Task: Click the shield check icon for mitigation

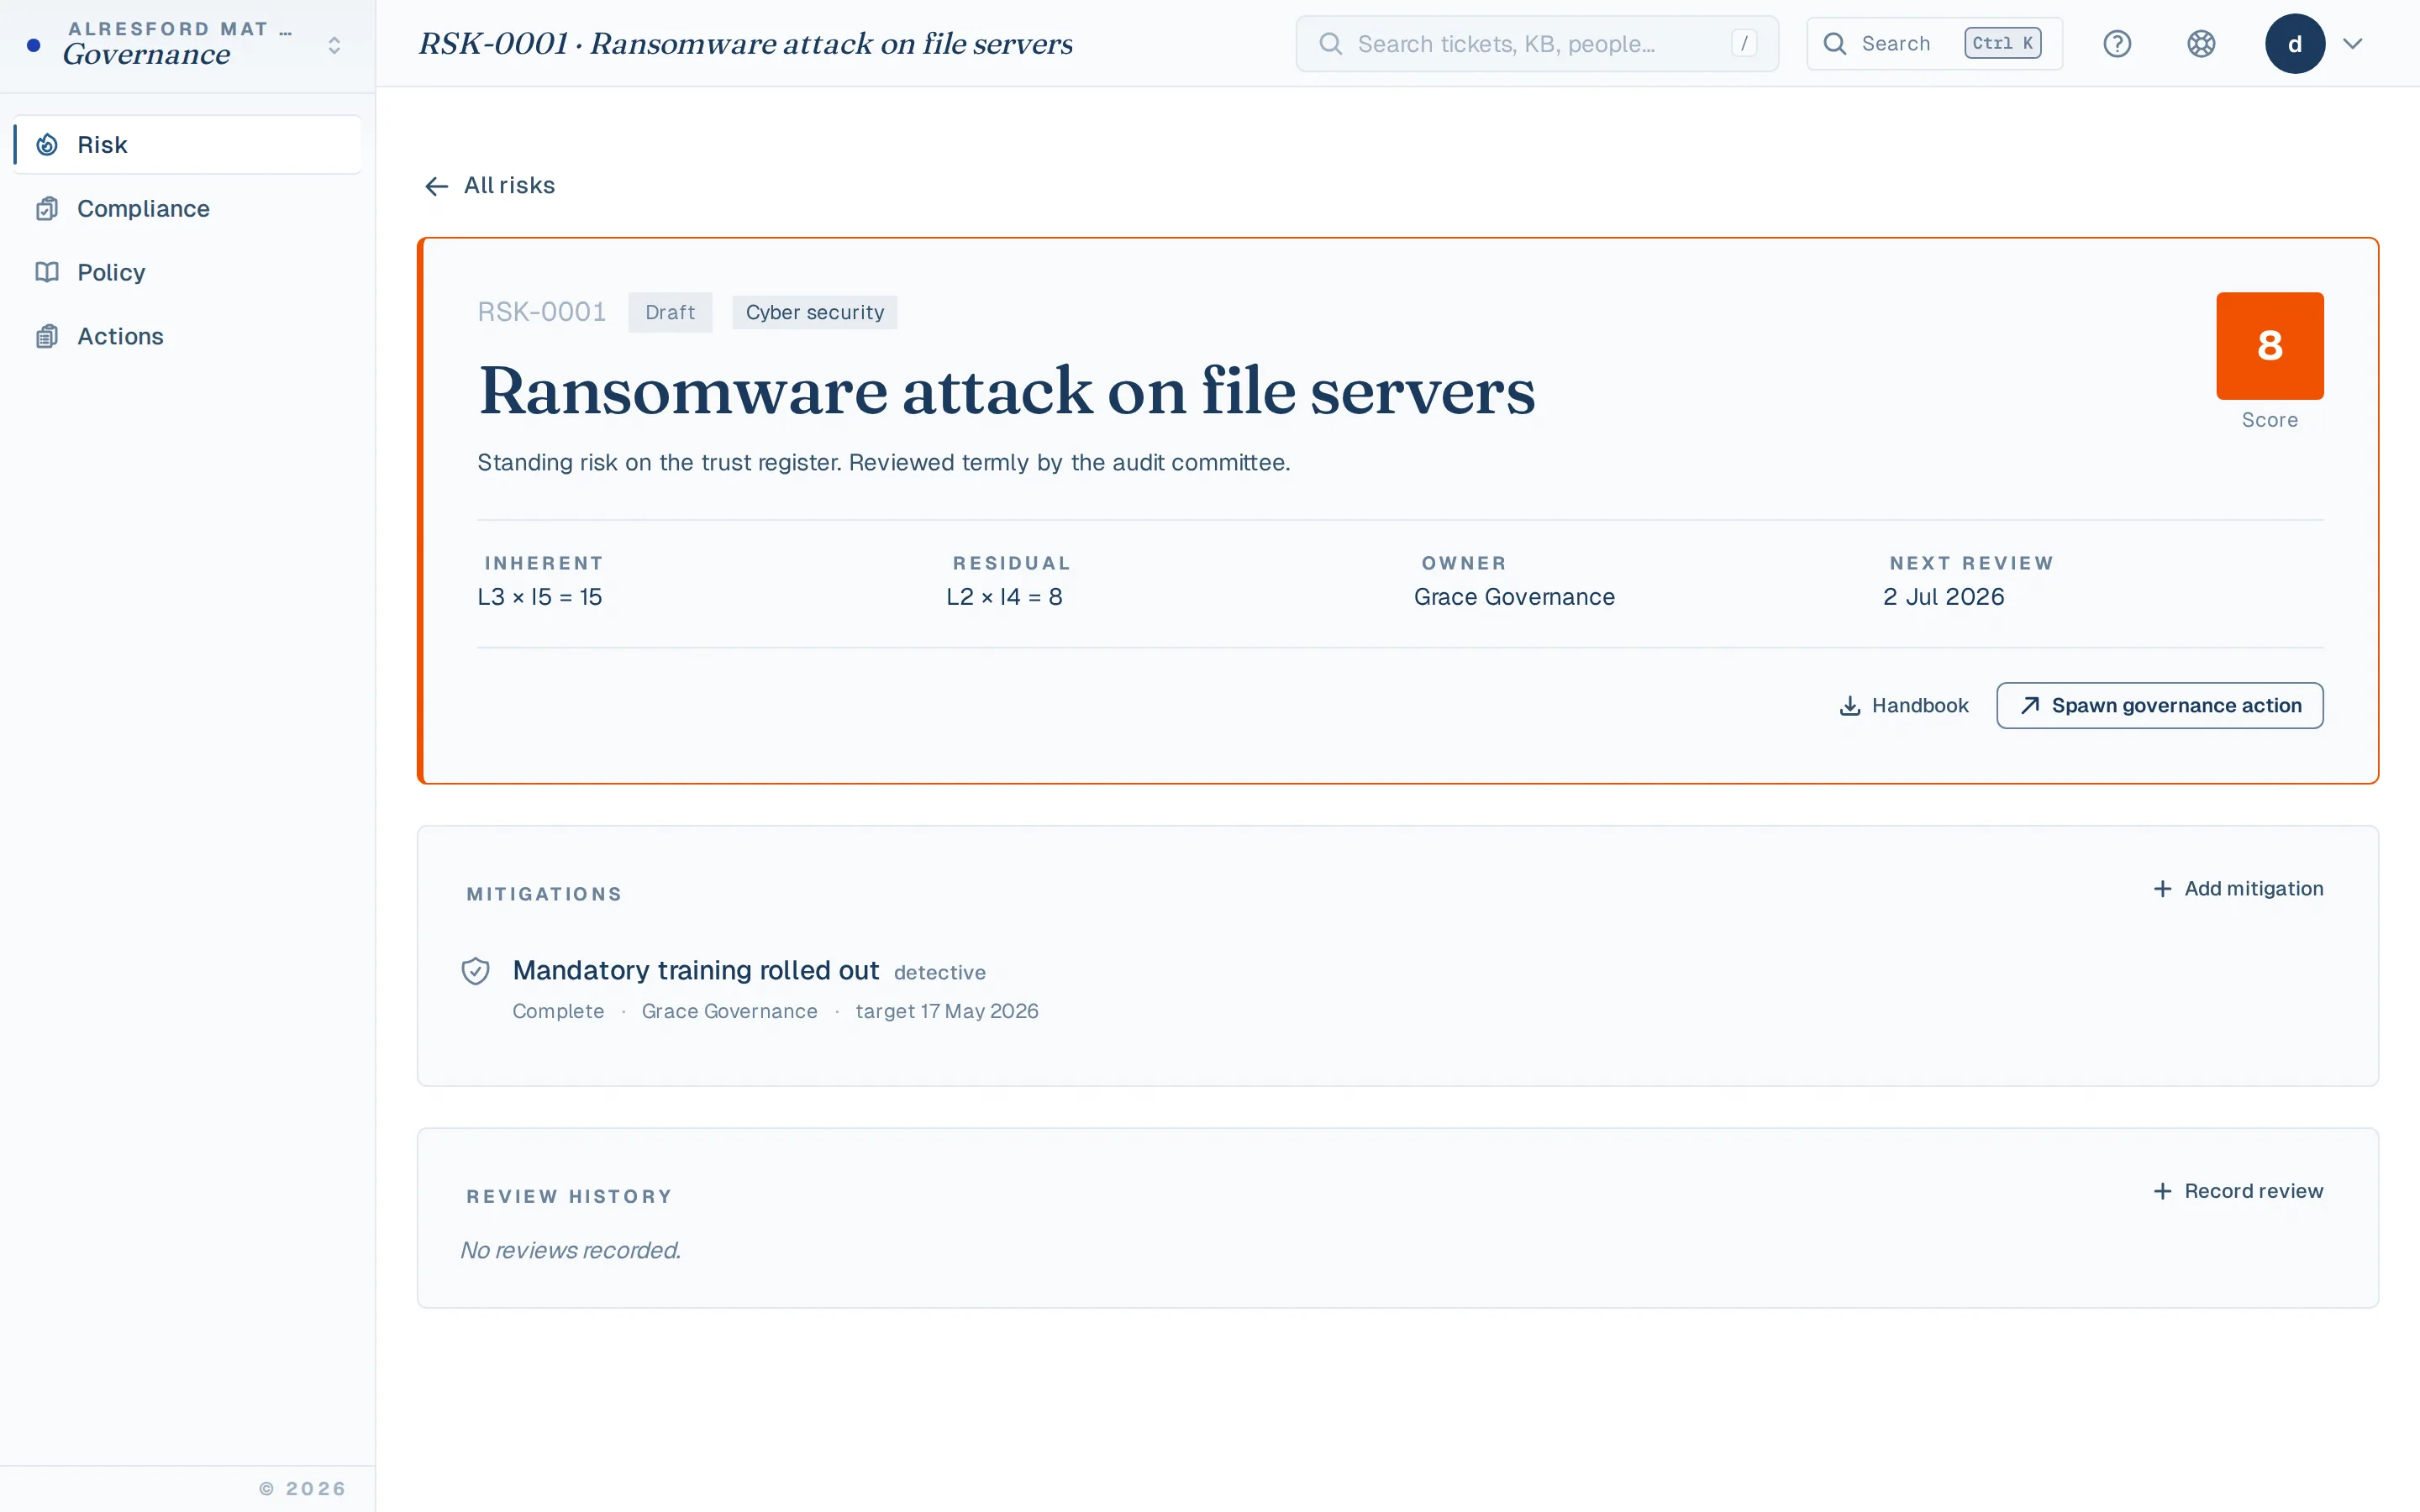Action: coord(475,971)
